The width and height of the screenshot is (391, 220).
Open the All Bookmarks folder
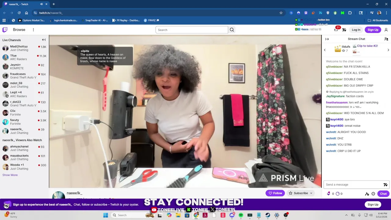click(x=378, y=20)
